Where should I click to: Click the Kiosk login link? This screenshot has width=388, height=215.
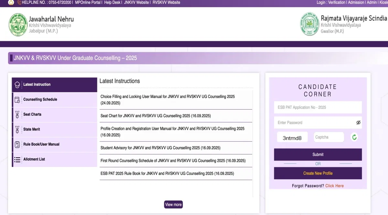click(x=383, y=2)
